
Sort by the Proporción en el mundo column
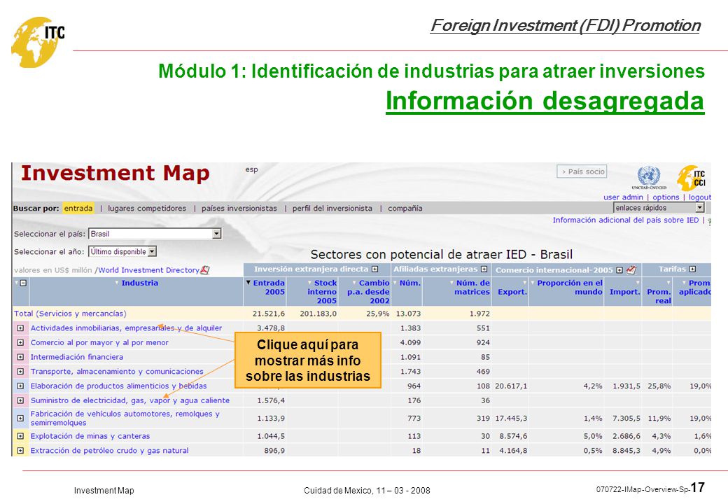point(570,287)
